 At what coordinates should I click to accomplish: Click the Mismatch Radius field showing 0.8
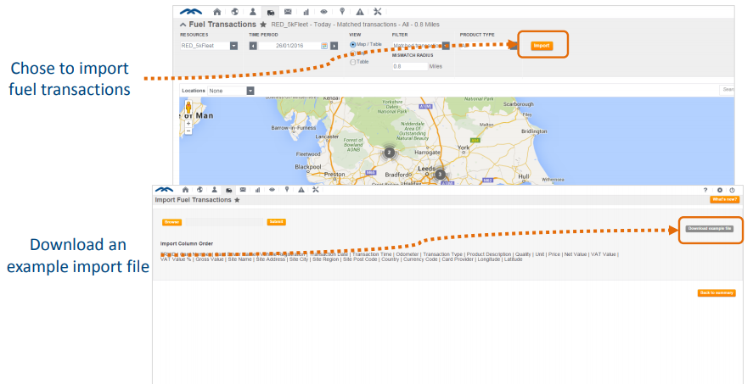coord(410,67)
